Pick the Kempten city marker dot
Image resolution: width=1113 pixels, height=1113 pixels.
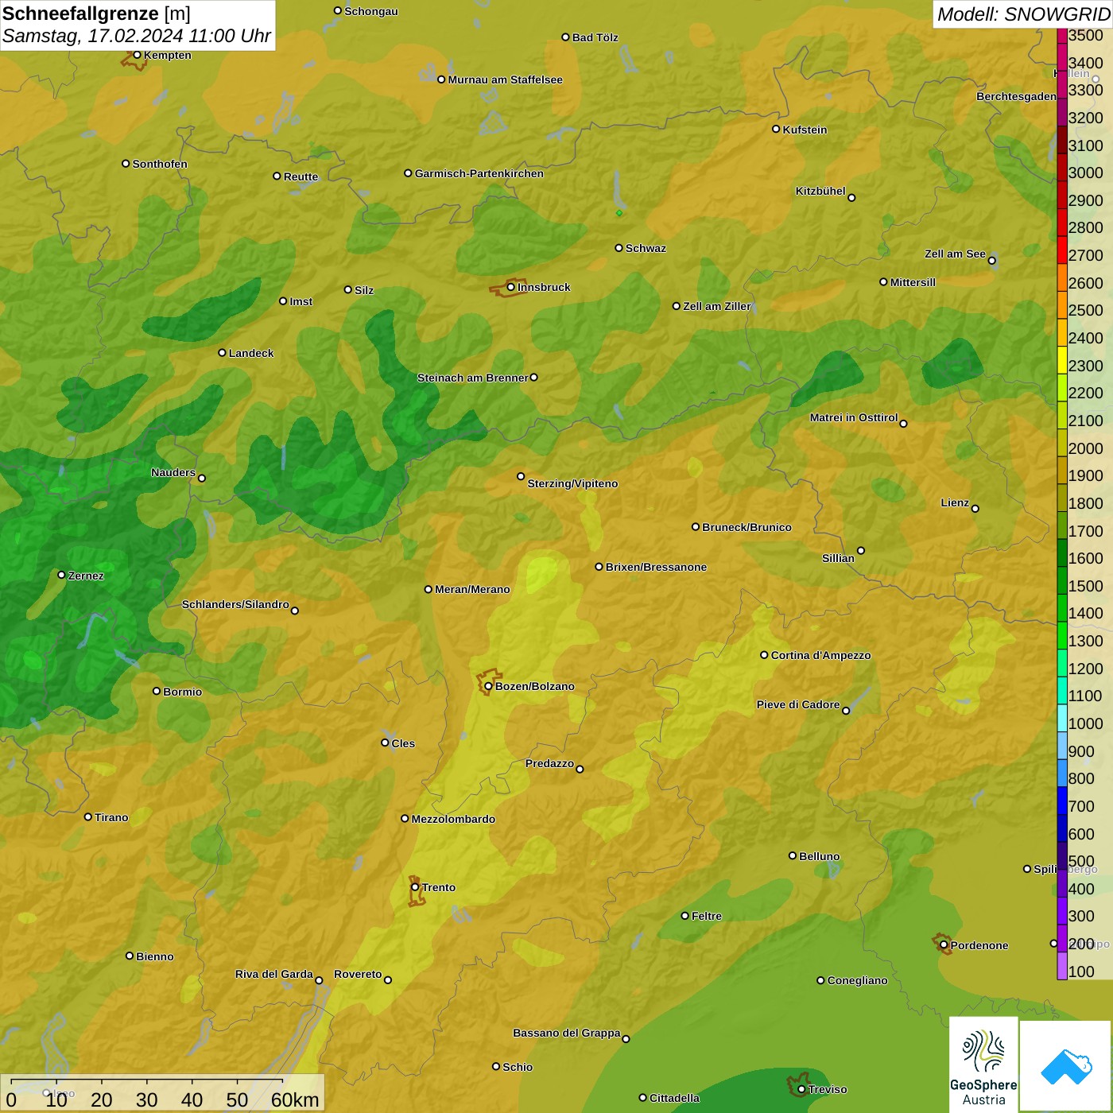tap(137, 55)
